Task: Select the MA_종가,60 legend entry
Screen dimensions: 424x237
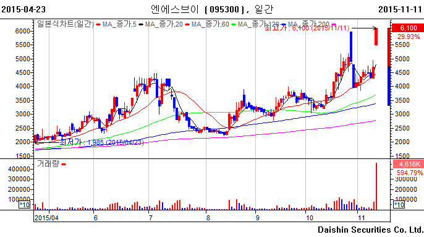Action: pos(210,24)
